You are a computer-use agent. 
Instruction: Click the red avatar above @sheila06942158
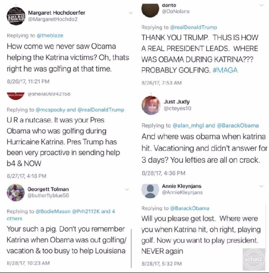pyautogui.click(x=16, y=96)
